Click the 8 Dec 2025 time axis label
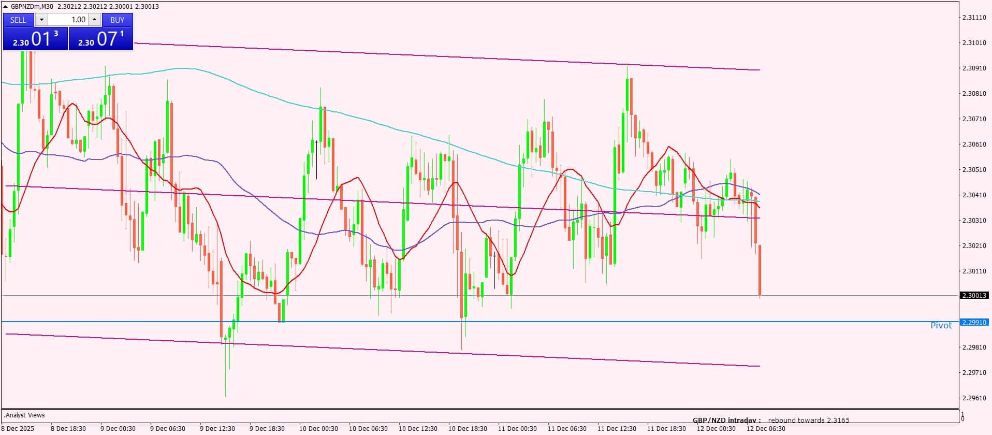The width and height of the screenshot is (992, 435). pyautogui.click(x=18, y=428)
